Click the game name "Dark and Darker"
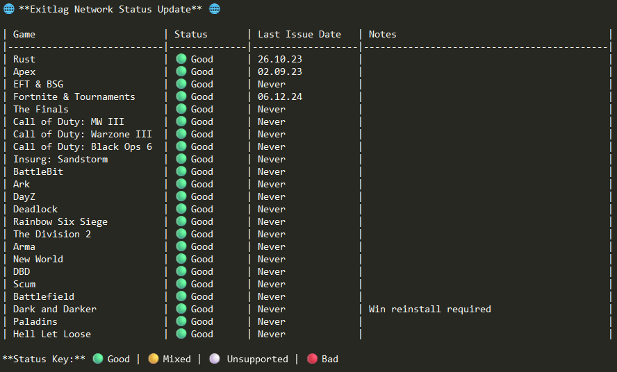Screen dimensions: 617x372 (55, 309)
